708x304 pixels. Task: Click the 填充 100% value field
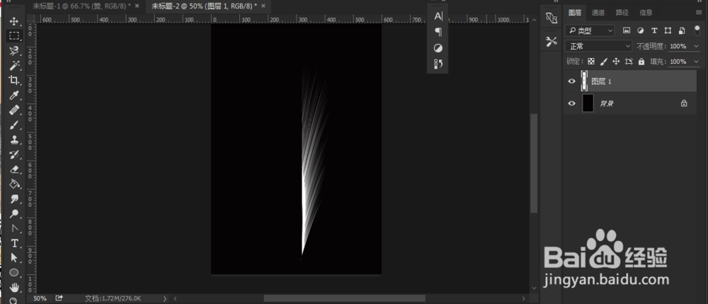678,62
